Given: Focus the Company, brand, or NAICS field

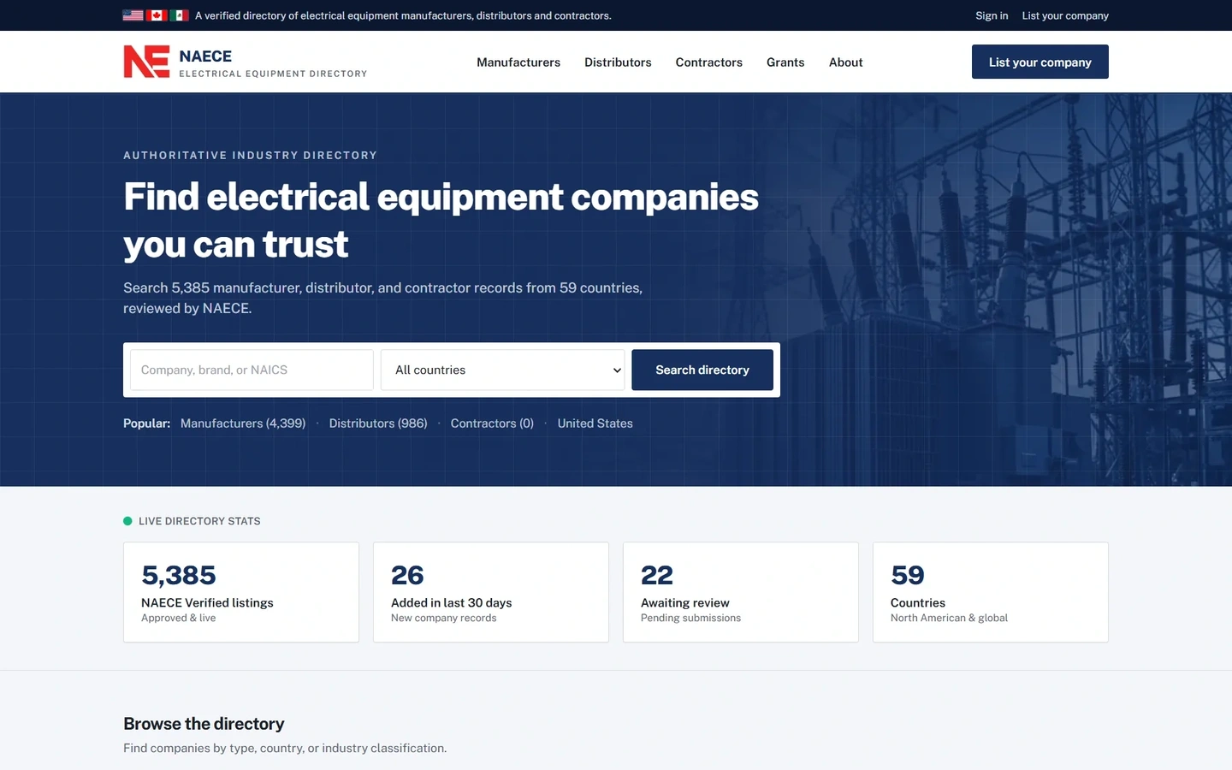Looking at the screenshot, I should (x=252, y=370).
